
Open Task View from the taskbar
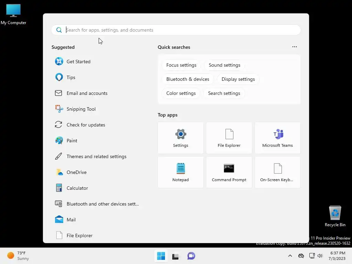[175, 256]
